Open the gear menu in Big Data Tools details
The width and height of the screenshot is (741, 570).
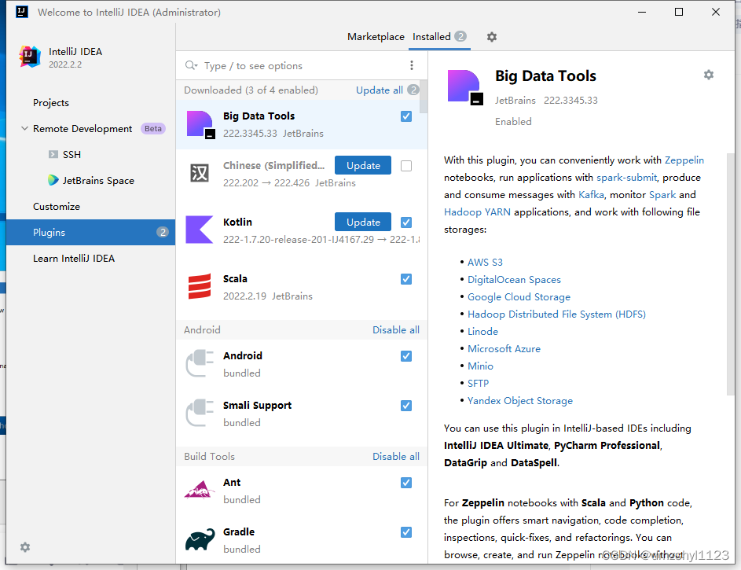[x=709, y=75]
